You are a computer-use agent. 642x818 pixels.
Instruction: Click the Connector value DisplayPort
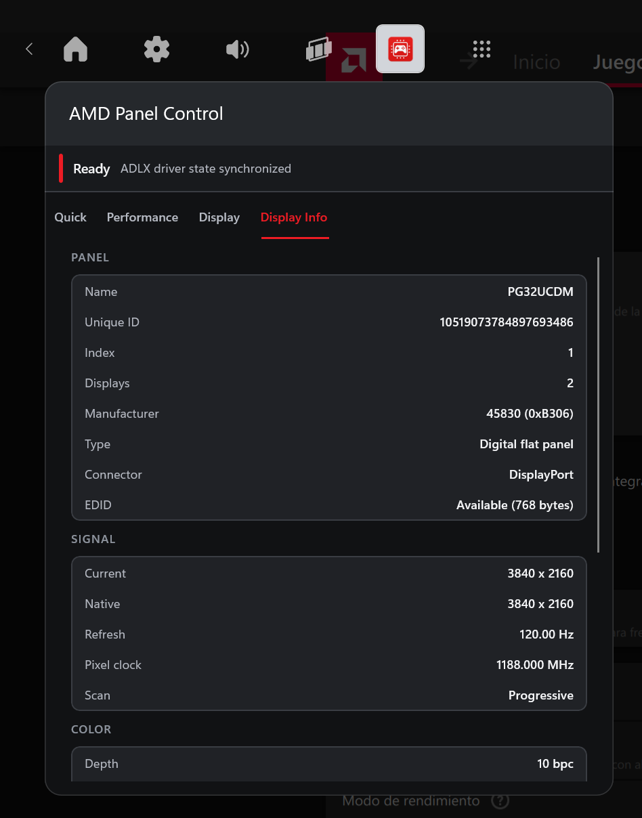click(x=541, y=475)
